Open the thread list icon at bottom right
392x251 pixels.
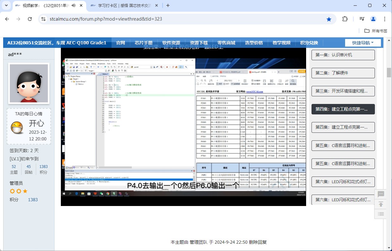coord(381,214)
